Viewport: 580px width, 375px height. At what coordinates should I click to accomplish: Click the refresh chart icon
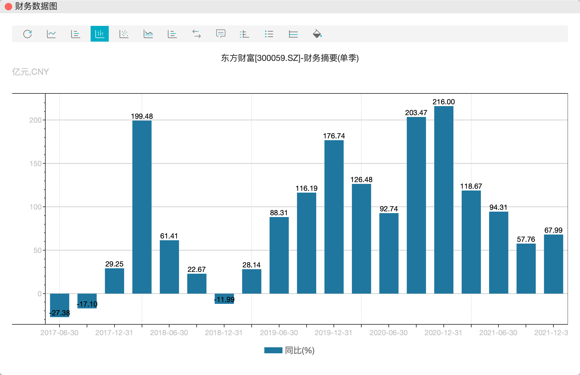click(27, 34)
